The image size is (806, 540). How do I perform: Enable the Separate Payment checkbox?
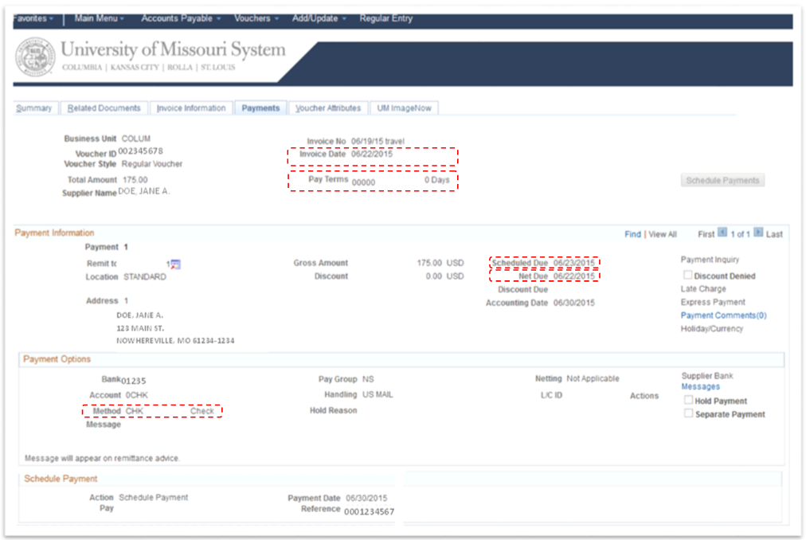[688, 413]
